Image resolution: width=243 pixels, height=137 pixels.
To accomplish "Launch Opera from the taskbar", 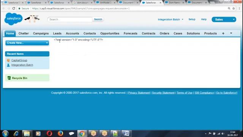I will pos(49,134).
